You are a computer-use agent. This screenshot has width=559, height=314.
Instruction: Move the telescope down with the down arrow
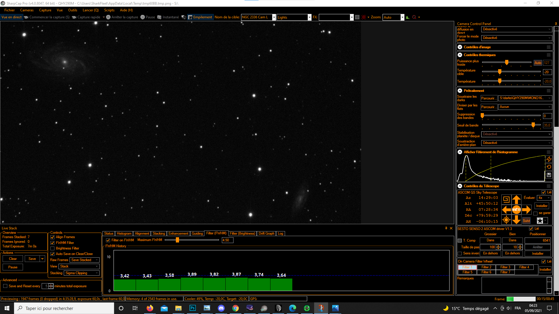coord(516,220)
